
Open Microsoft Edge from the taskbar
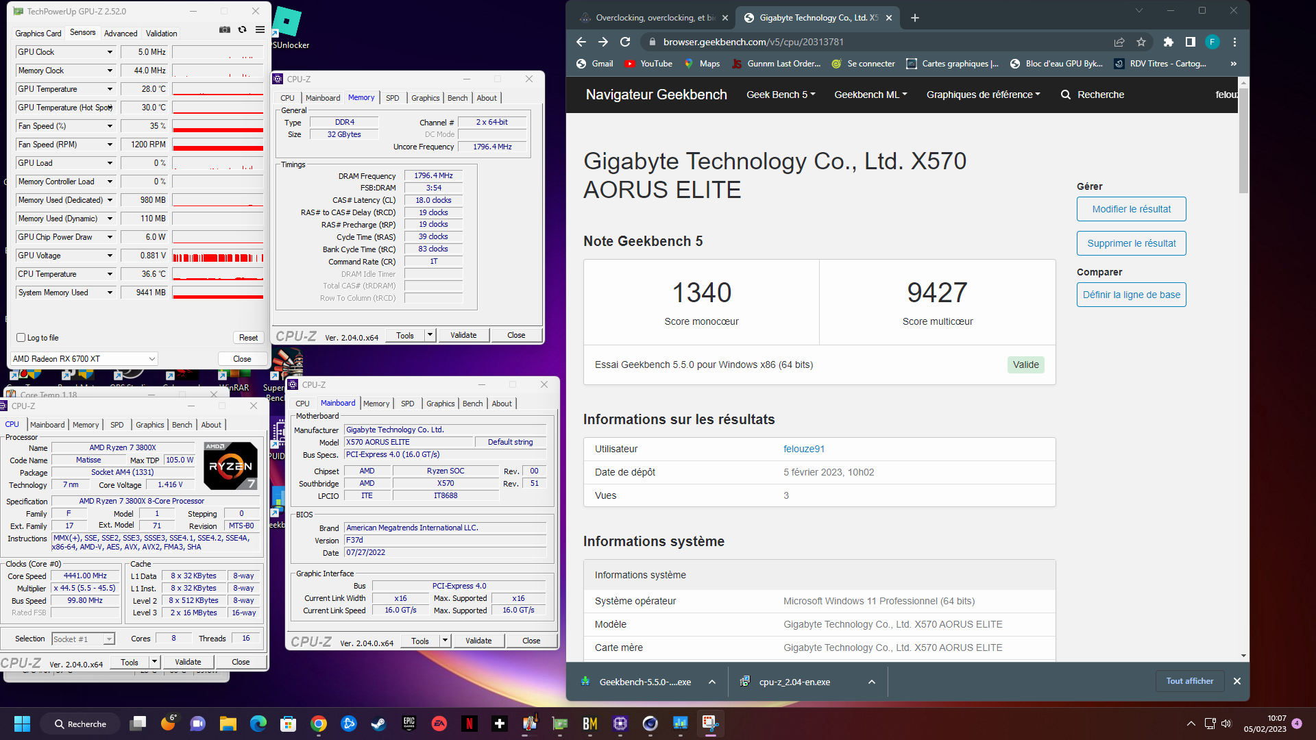(x=258, y=724)
